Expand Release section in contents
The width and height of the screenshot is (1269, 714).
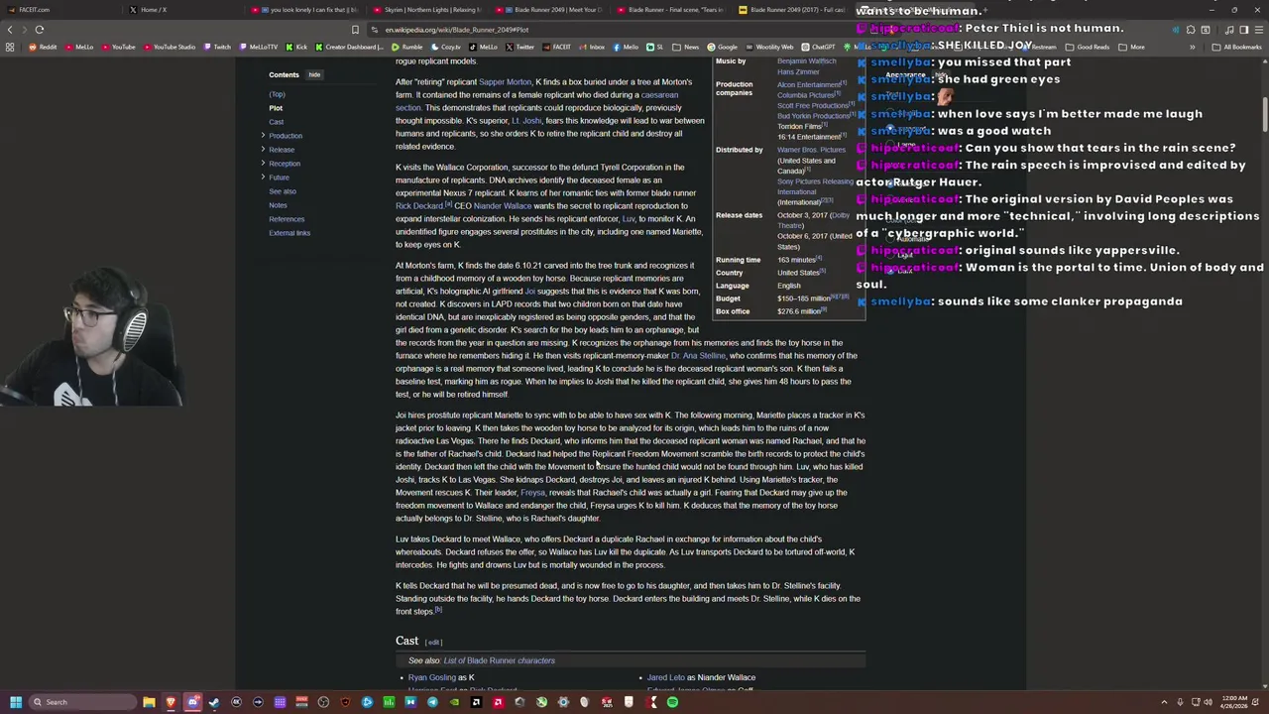[x=263, y=150]
